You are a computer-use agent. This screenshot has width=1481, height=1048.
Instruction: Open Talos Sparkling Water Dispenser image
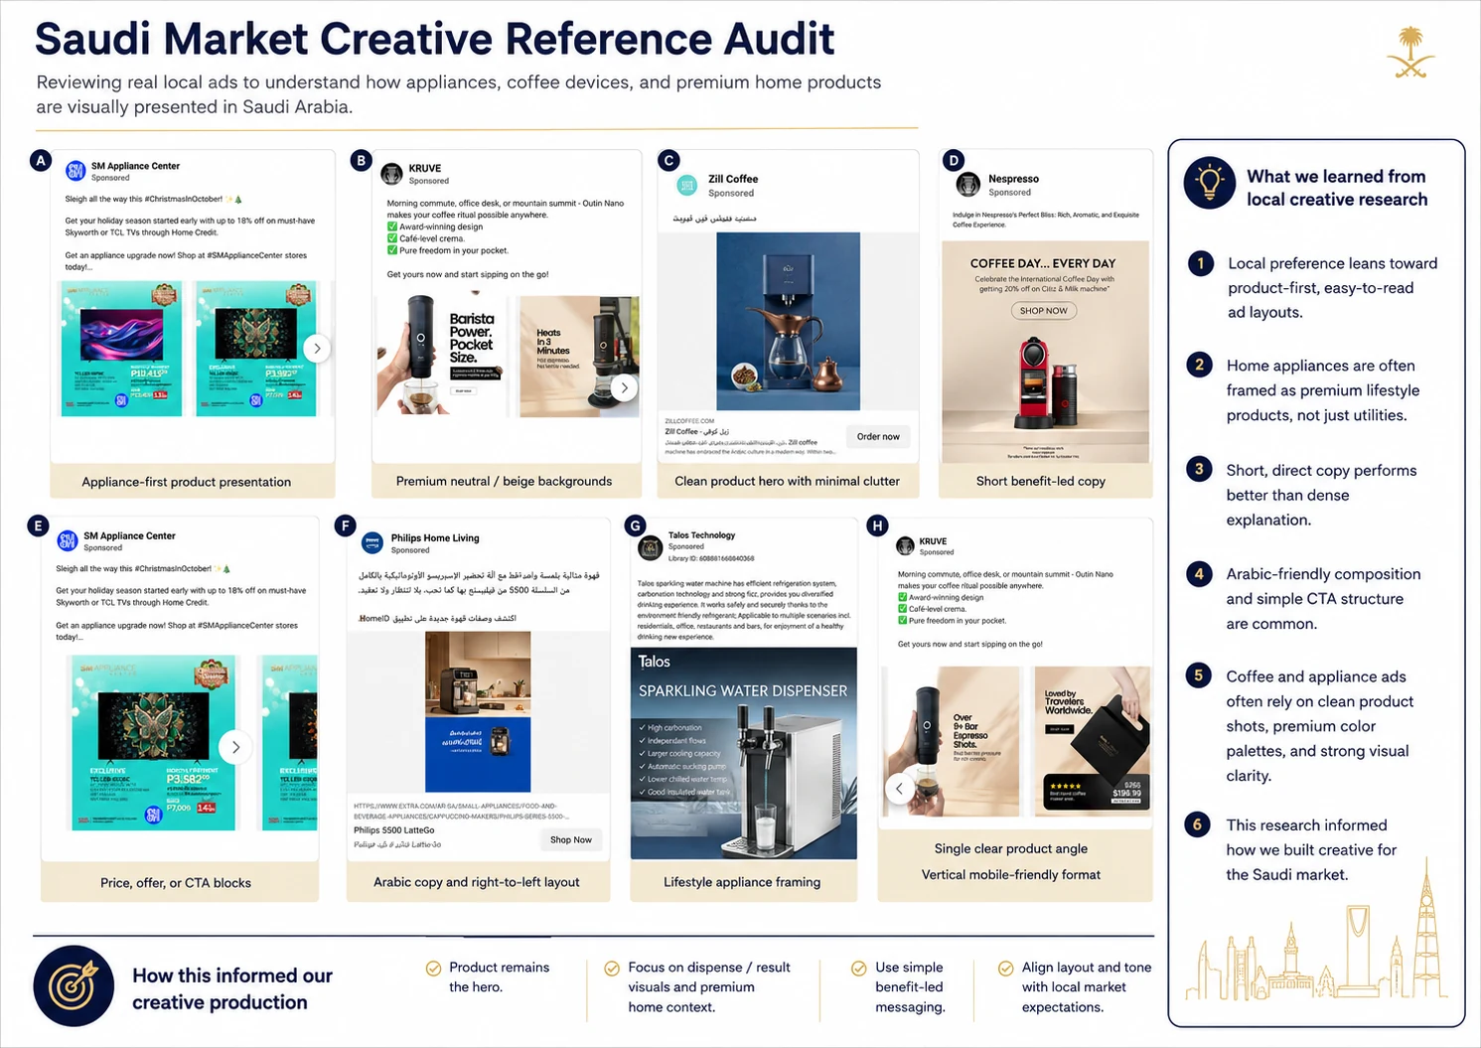point(744,753)
